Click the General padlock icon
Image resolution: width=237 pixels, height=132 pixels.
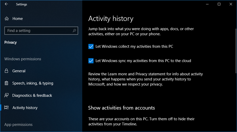coord(7,71)
